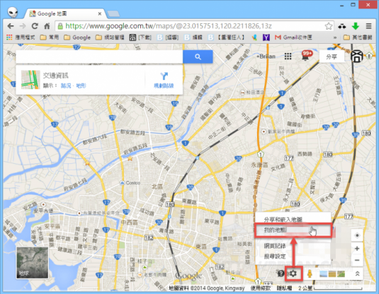Image resolution: width=379 pixels, height=294 pixels.
Task: Show the terrain view link
Action: pyautogui.click(x=81, y=86)
